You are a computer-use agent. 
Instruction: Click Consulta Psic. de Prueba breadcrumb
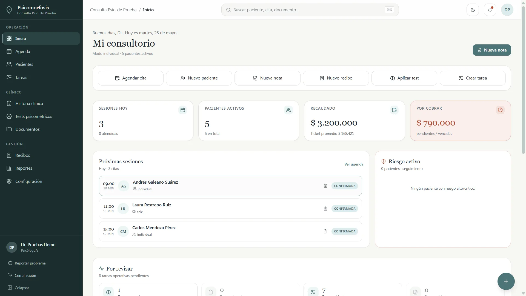[x=113, y=10]
